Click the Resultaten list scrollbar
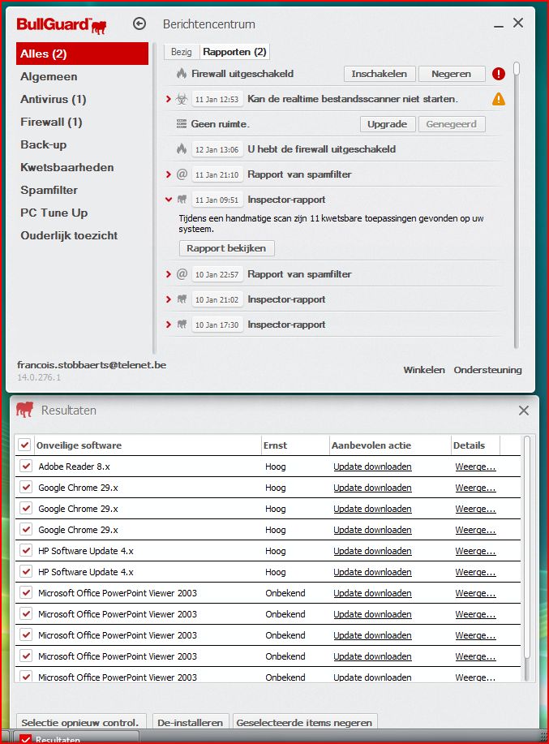Image resolution: width=549 pixels, height=744 pixels. pos(527,557)
